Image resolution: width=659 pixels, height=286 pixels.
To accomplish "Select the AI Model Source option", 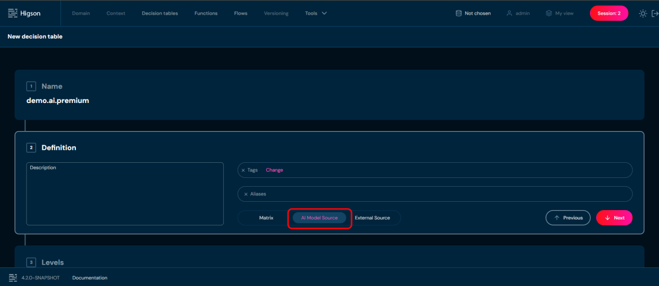I will [319, 218].
